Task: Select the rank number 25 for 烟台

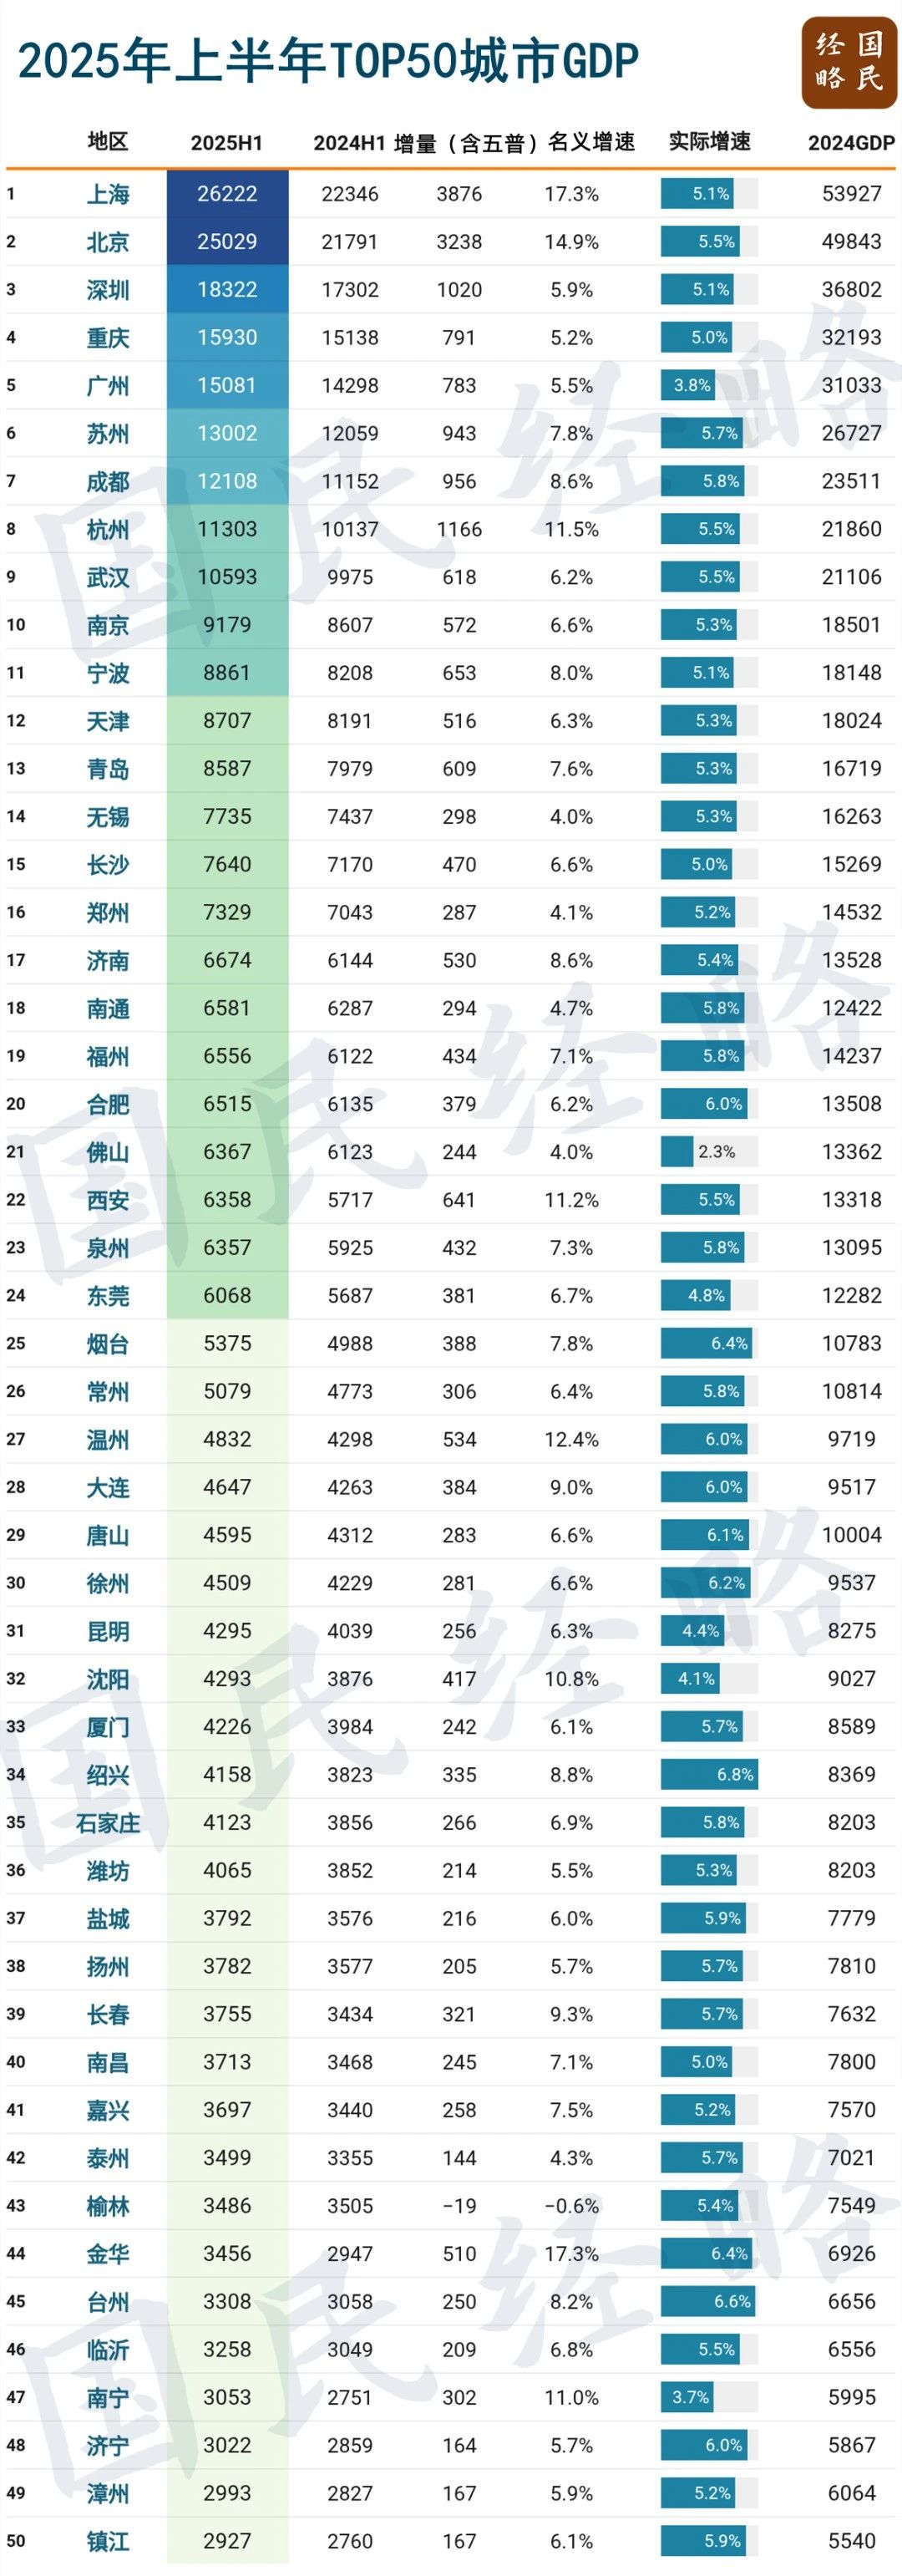Action: [16, 1343]
